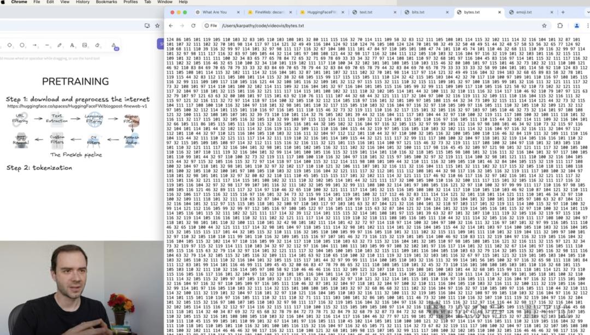
Task: Open the tab search dropdown arrow
Action: (588, 12)
